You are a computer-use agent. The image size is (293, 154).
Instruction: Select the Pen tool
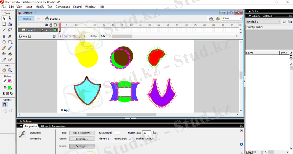[x=4, y=36]
